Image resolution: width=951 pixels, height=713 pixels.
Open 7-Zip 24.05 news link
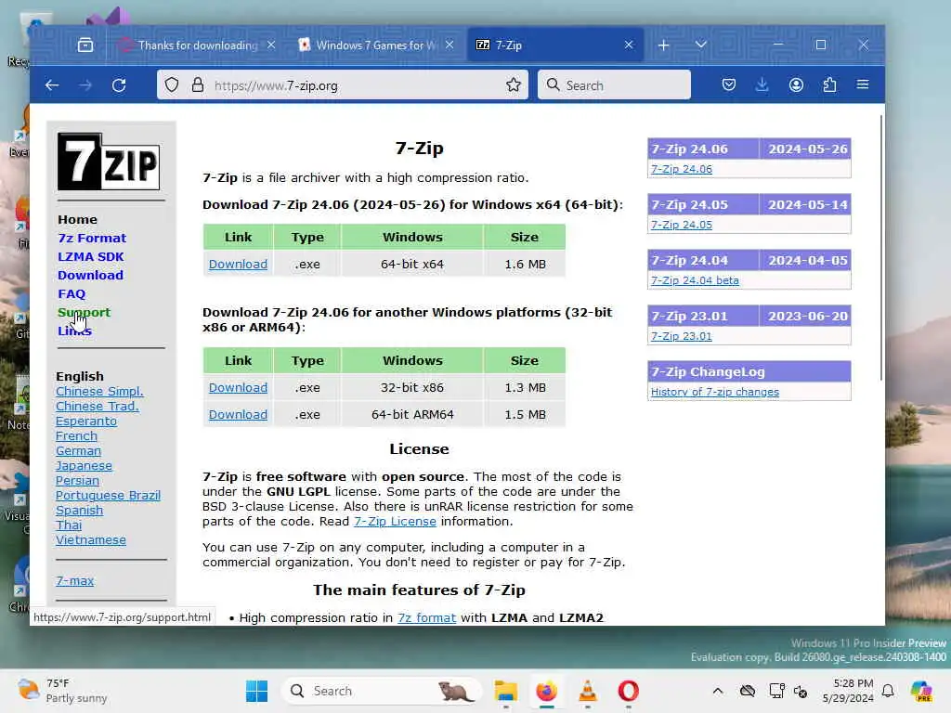coord(681,225)
